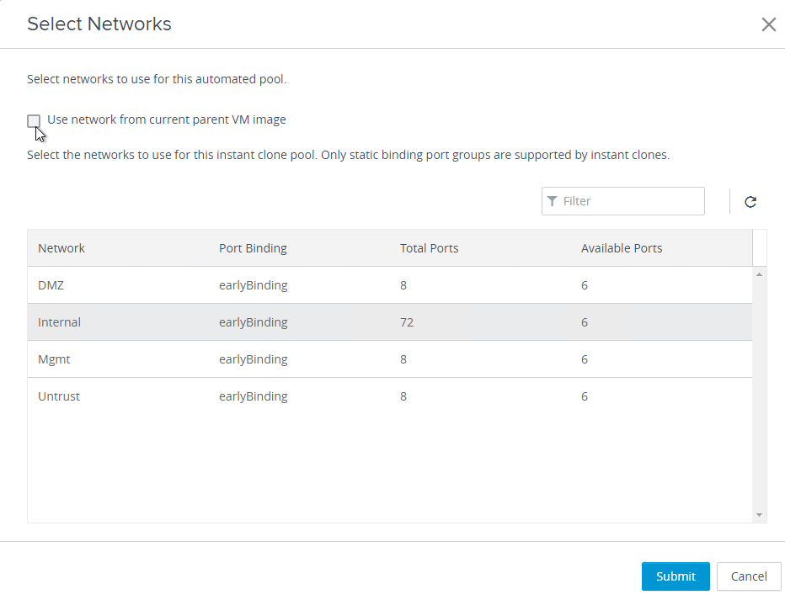The height and width of the screenshot is (600, 785).
Task: Click earlyBinding value in Untrust row
Action: pyautogui.click(x=253, y=396)
